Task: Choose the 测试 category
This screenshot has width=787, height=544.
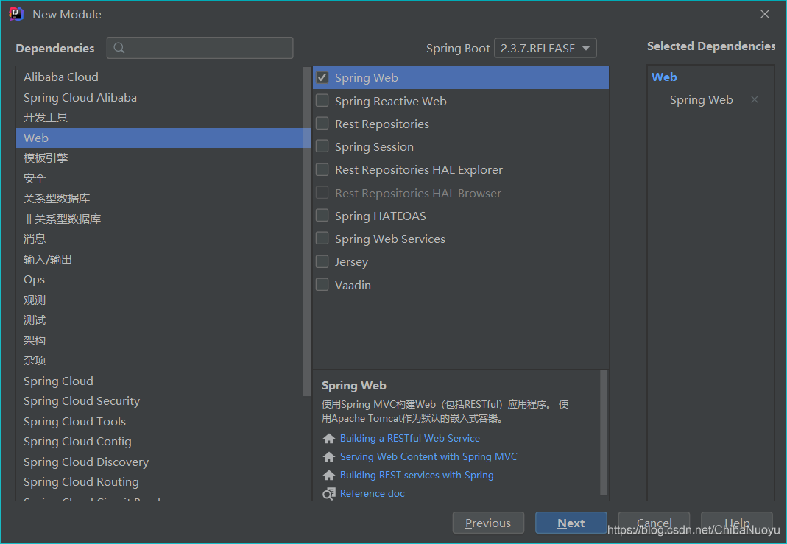Action: (160, 319)
